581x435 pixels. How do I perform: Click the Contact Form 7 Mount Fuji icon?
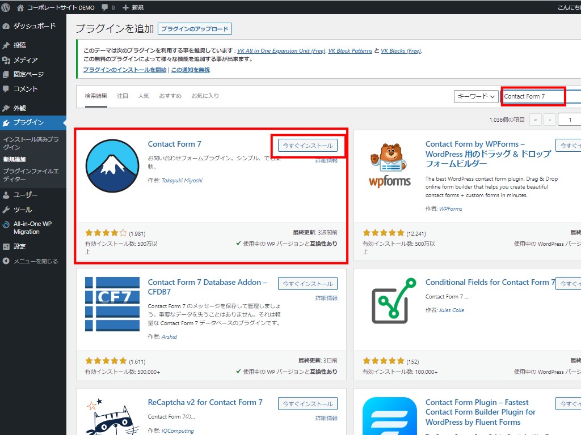pyautogui.click(x=112, y=167)
